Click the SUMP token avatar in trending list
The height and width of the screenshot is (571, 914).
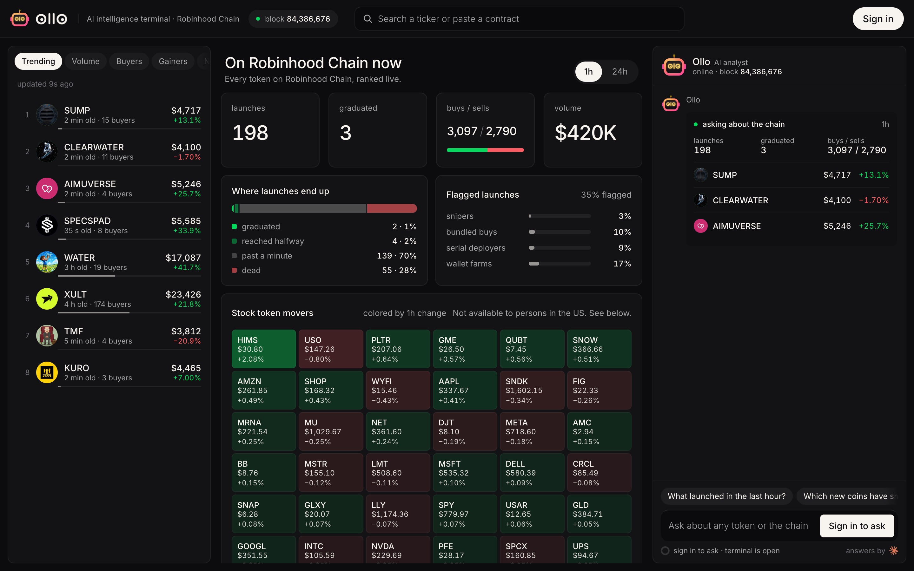pos(47,115)
